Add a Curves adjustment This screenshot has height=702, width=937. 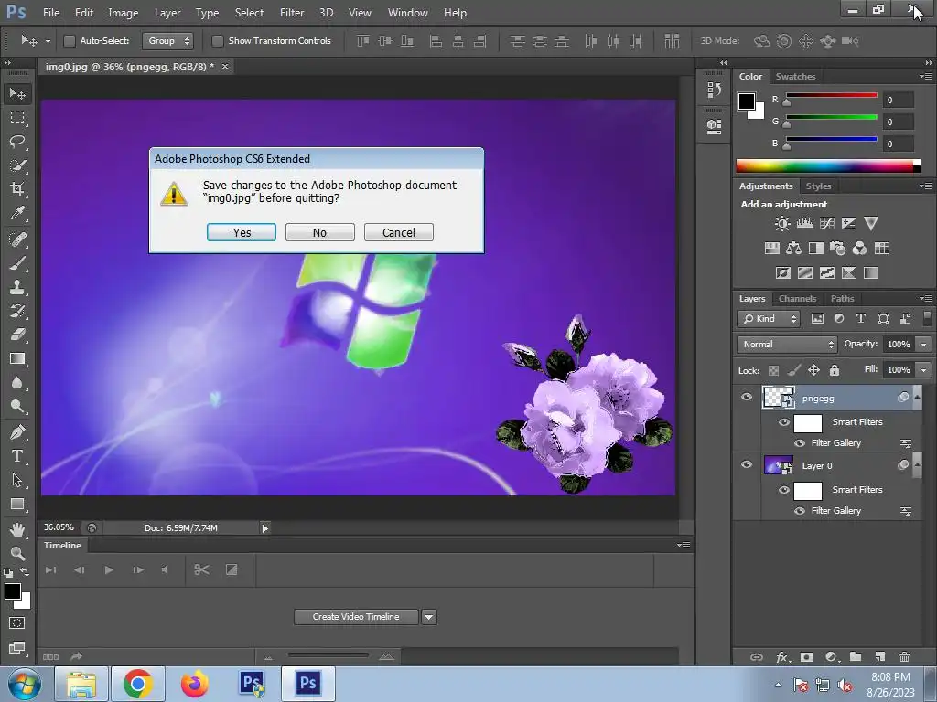click(827, 224)
